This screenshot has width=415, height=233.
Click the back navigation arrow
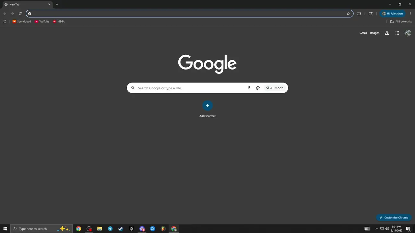(x=5, y=14)
